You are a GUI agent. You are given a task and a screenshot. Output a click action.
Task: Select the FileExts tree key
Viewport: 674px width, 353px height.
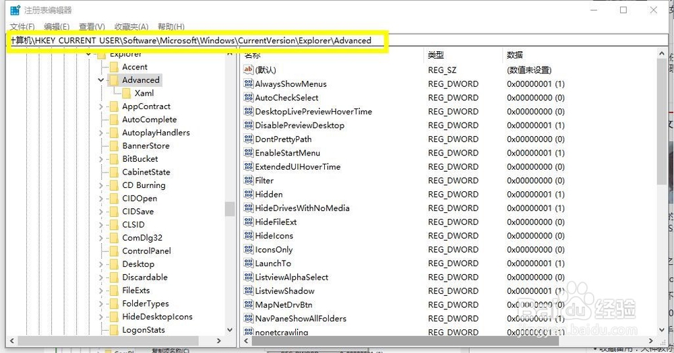136,290
